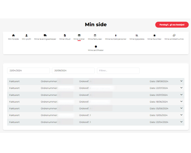This screenshot has width=191, height=153.
Task: Click the document icon above Mine tilbud
Action: 65,35
